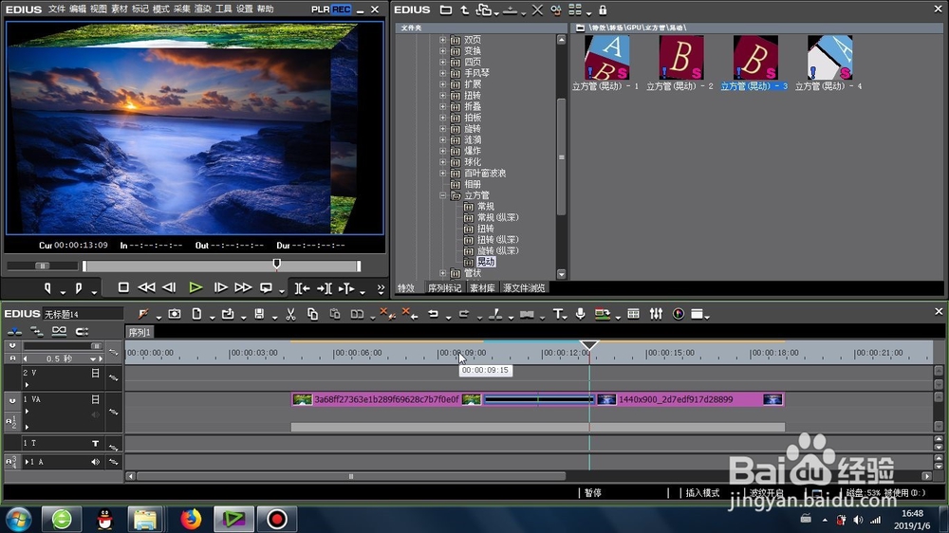Select the 序列1 sequence tab
This screenshot has height=533, width=949.
140,332
